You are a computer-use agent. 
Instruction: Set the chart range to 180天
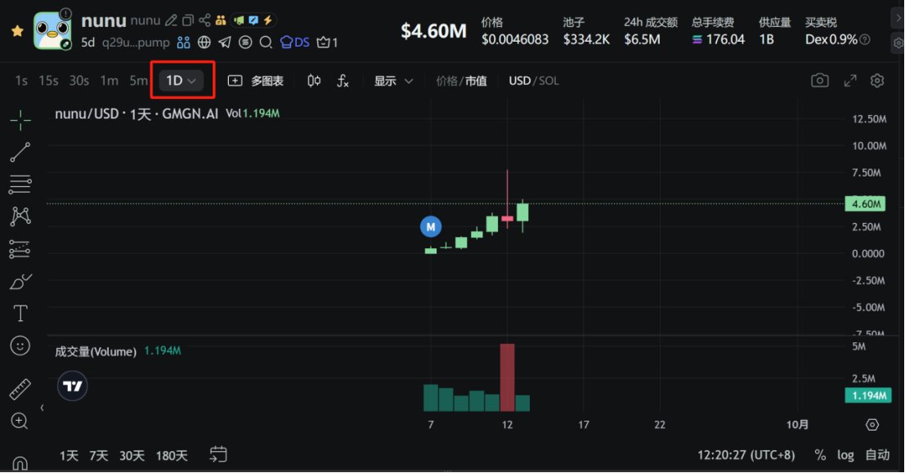(x=172, y=456)
